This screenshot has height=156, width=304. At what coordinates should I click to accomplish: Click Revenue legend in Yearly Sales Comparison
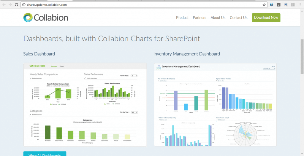[53, 104]
